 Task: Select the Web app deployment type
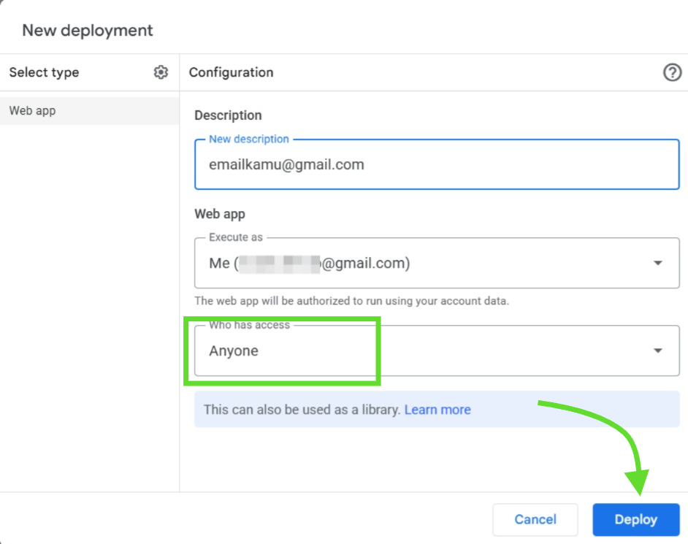coord(90,110)
